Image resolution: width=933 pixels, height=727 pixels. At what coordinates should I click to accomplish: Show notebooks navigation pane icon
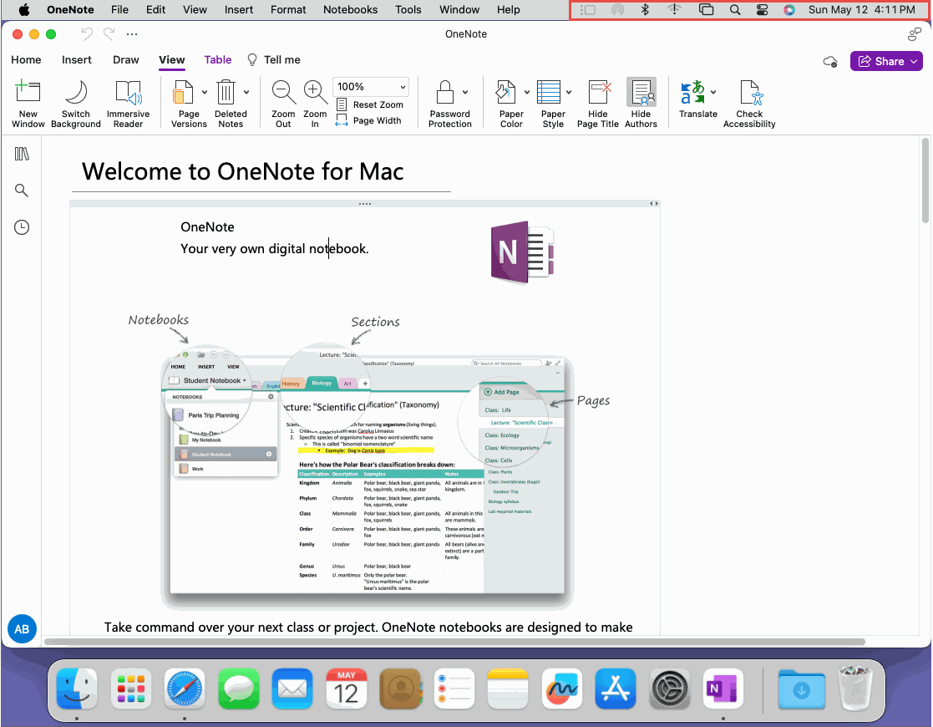click(22, 155)
